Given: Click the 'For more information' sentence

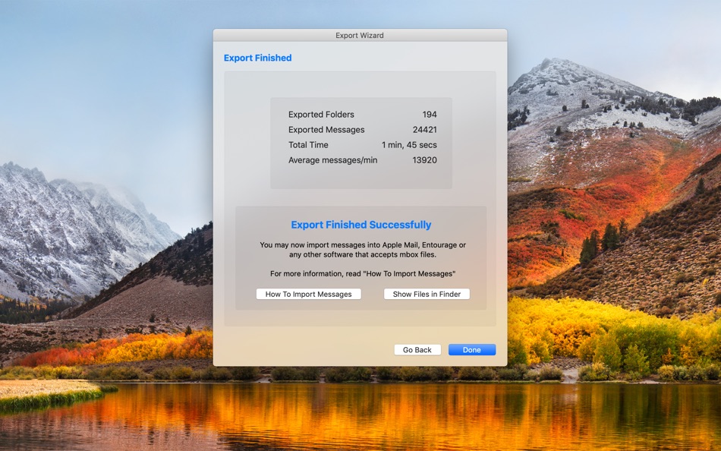Looking at the screenshot, I should [363, 273].
